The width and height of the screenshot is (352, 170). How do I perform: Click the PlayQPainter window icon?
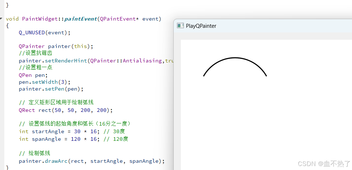180,26
